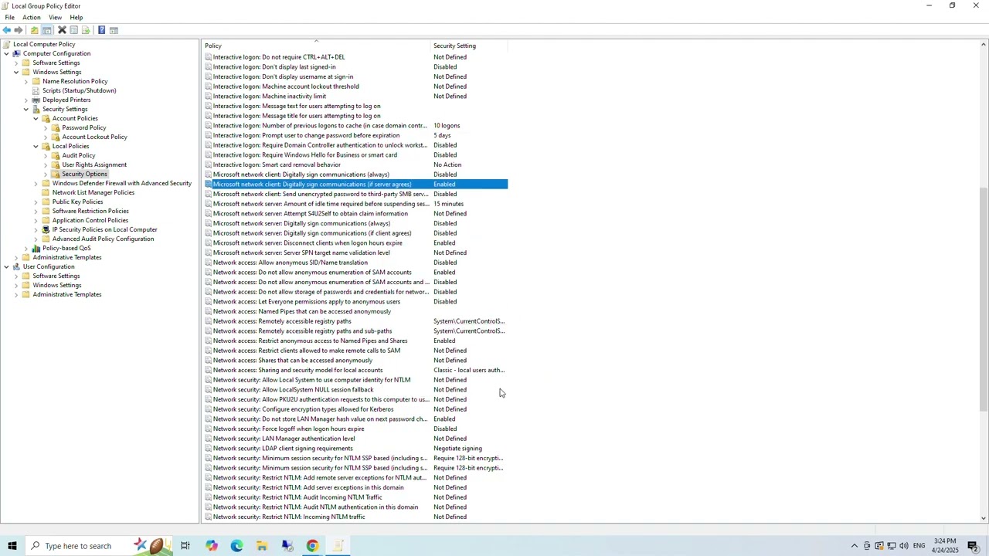
Task: Sort by the Policy column header
Action: tap(316, 46)
